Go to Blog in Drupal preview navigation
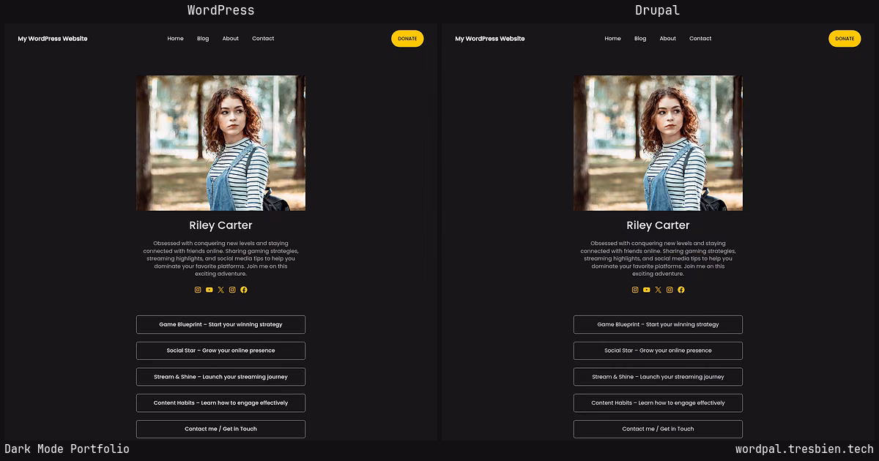Screen dimensions: 879x461 pos(640,39)
